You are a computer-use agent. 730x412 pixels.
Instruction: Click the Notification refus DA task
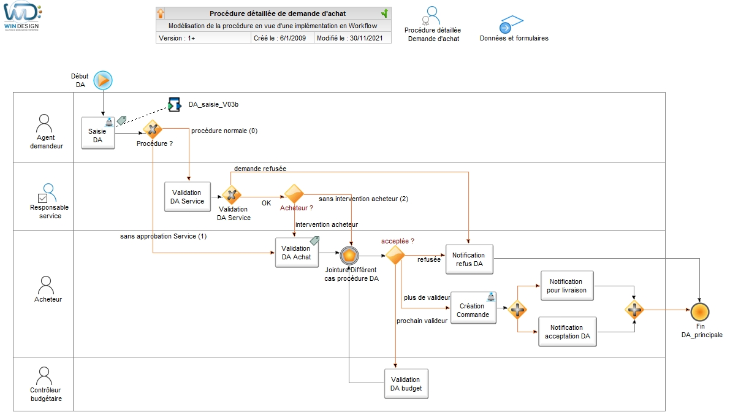469,259
